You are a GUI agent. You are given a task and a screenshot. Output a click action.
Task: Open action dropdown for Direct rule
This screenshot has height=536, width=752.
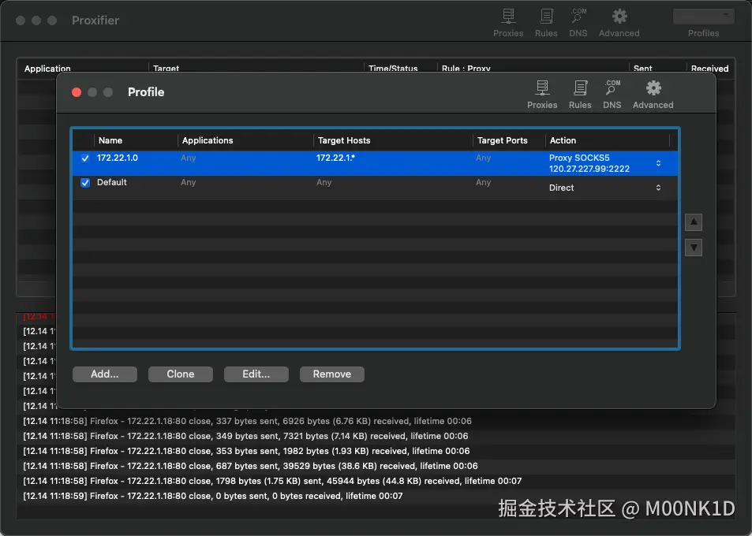click(658, 188)
